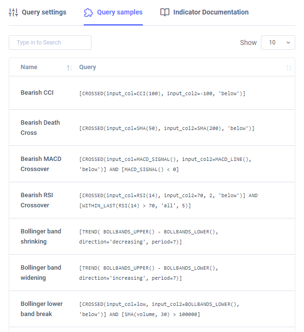304x332 pixels.
Task: Click the chevron in the Show dropdown
Action: pyautogui.click(x=288, y=43)
